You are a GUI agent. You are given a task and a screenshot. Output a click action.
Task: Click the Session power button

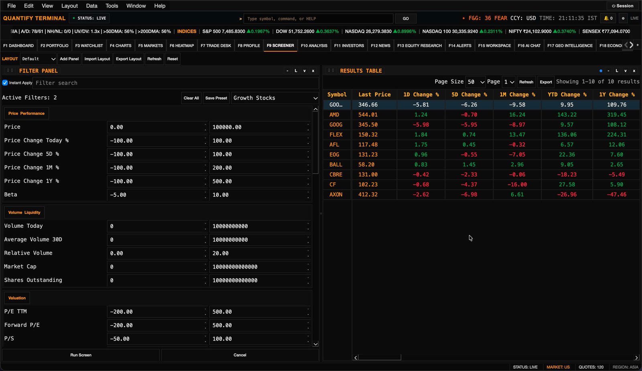(x=622, y=6)
